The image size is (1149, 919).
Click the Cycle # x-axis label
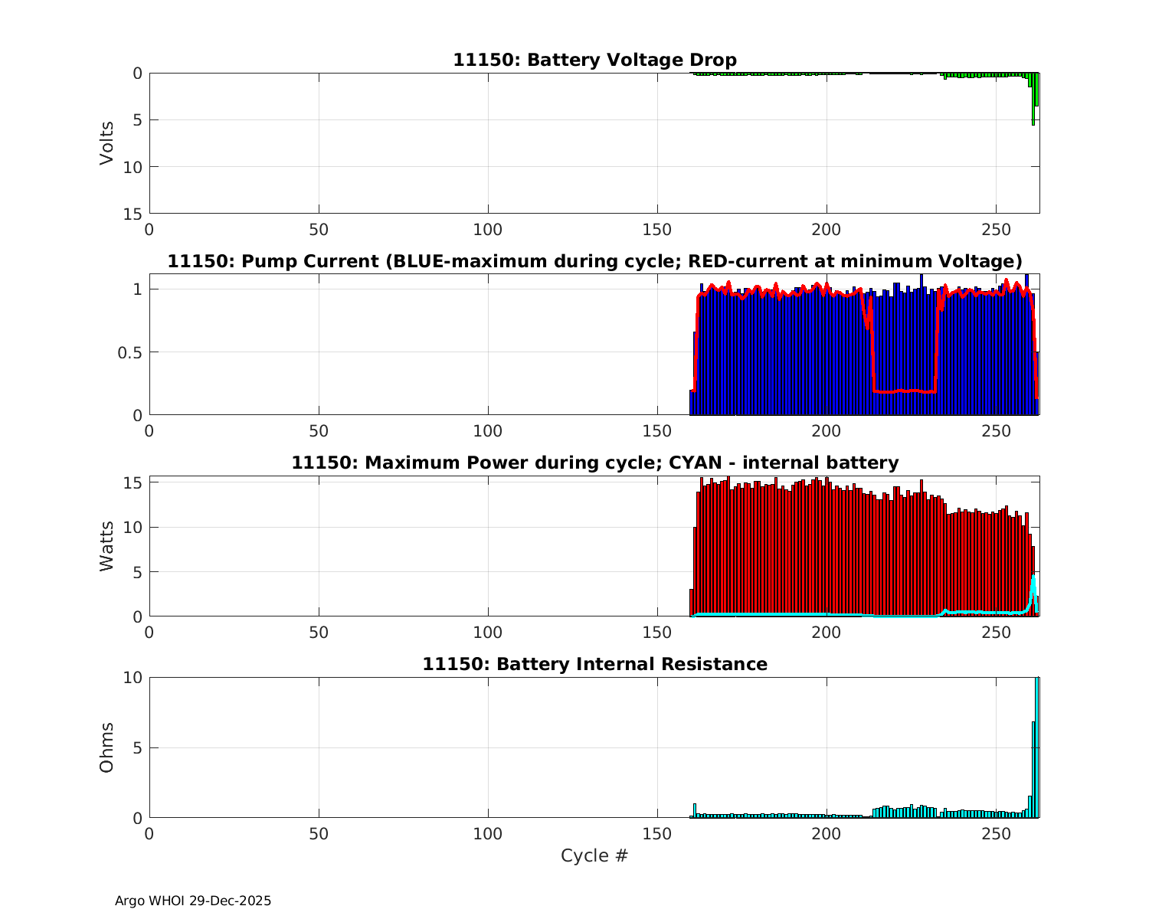point(594,855)
